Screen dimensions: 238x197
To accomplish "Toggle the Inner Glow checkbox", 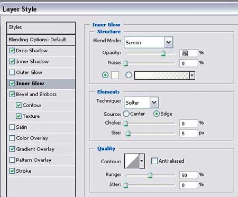I will [x=12, y=83].
